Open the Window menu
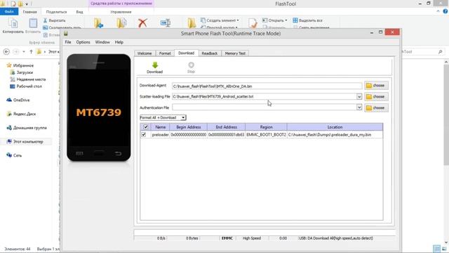 coord(102,42)
